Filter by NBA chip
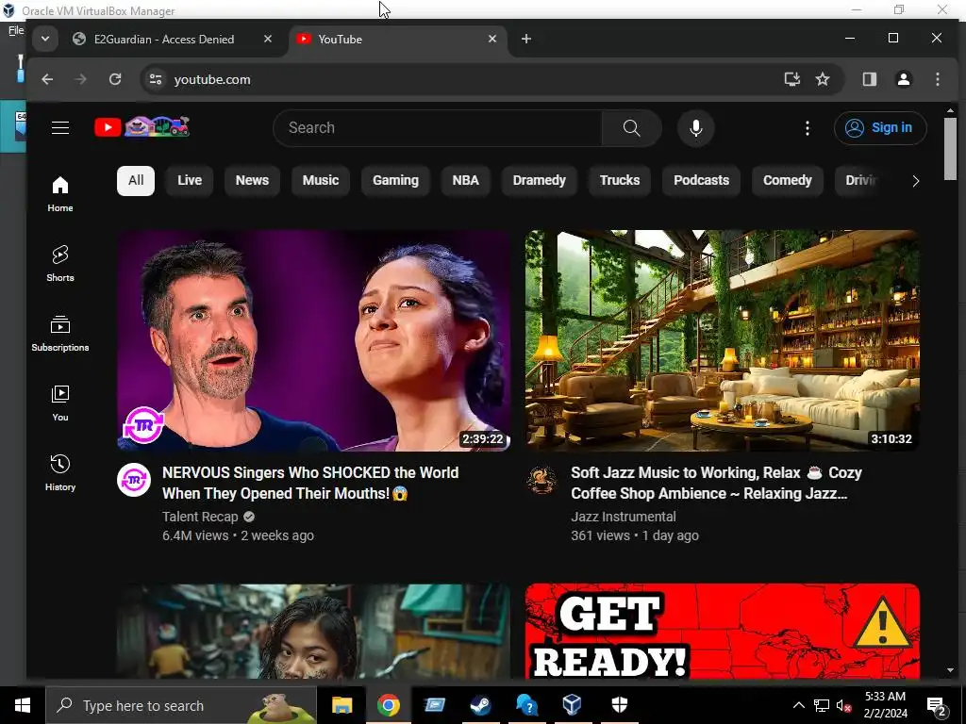The image size is (966, 724). pos(466,180)
